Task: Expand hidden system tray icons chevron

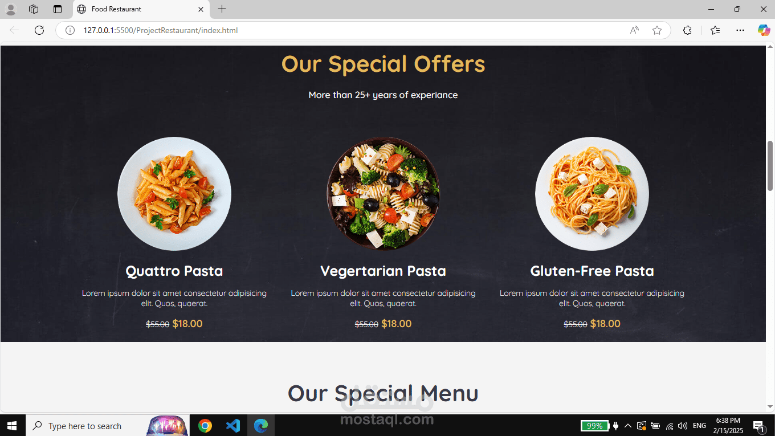Action: click(628, 426)
